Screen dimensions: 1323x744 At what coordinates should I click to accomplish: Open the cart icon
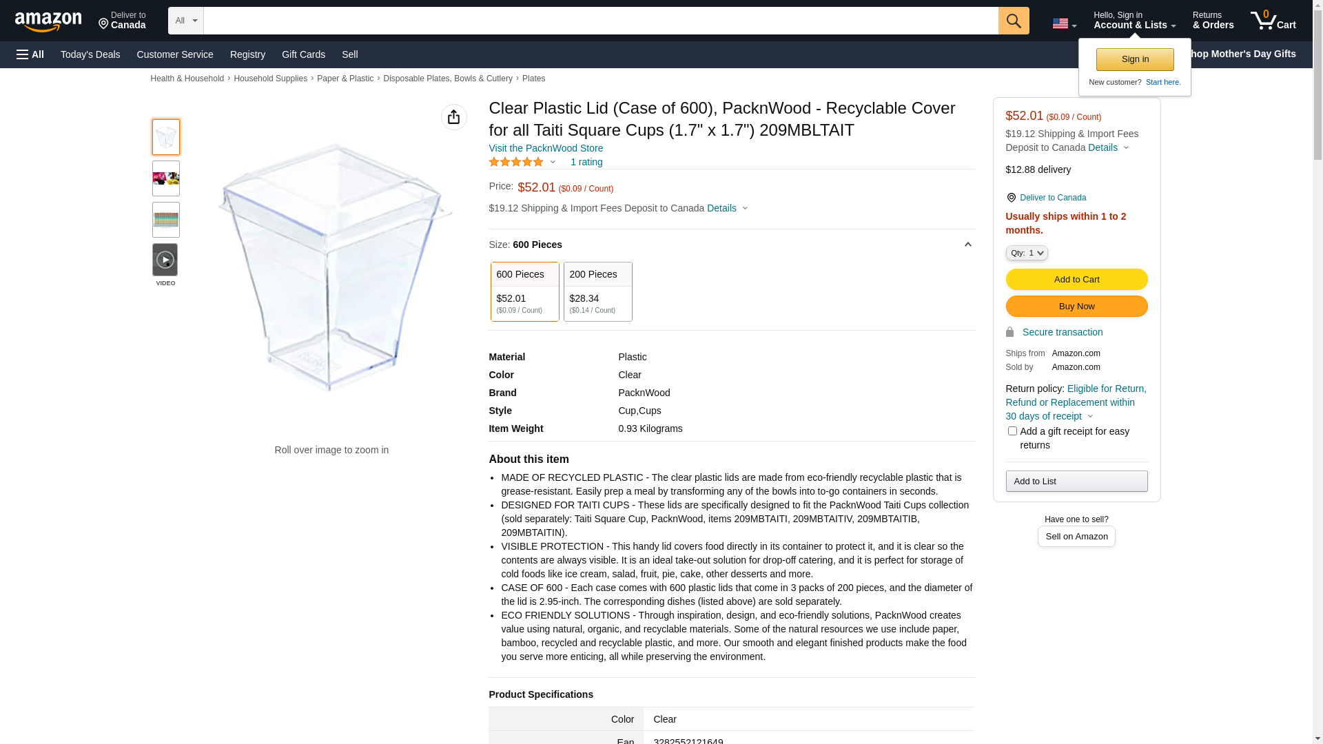click(x=1272, y=21)
